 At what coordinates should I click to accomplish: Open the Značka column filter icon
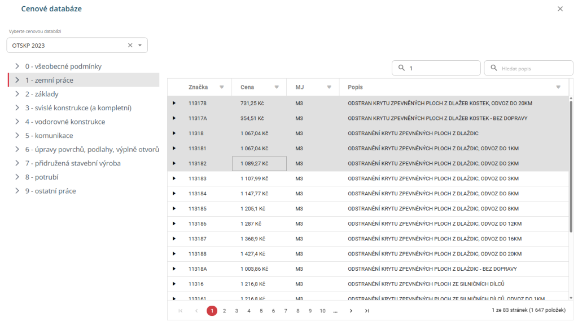pyautogui.click(x=222, y=87)
